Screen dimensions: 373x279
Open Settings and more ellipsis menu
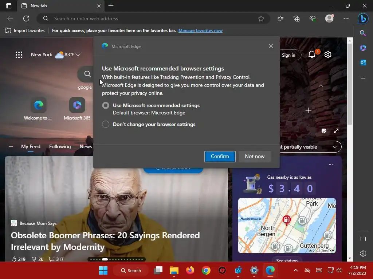pos(346,19)
